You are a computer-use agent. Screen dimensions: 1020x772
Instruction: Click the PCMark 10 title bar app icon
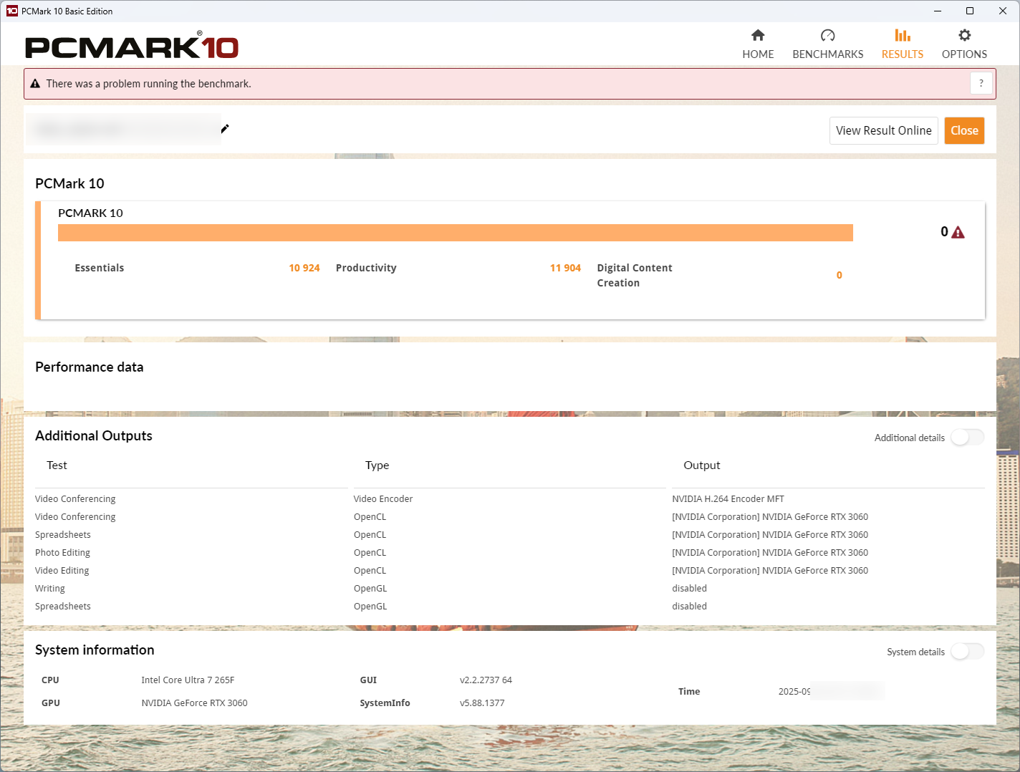point(11,11)
